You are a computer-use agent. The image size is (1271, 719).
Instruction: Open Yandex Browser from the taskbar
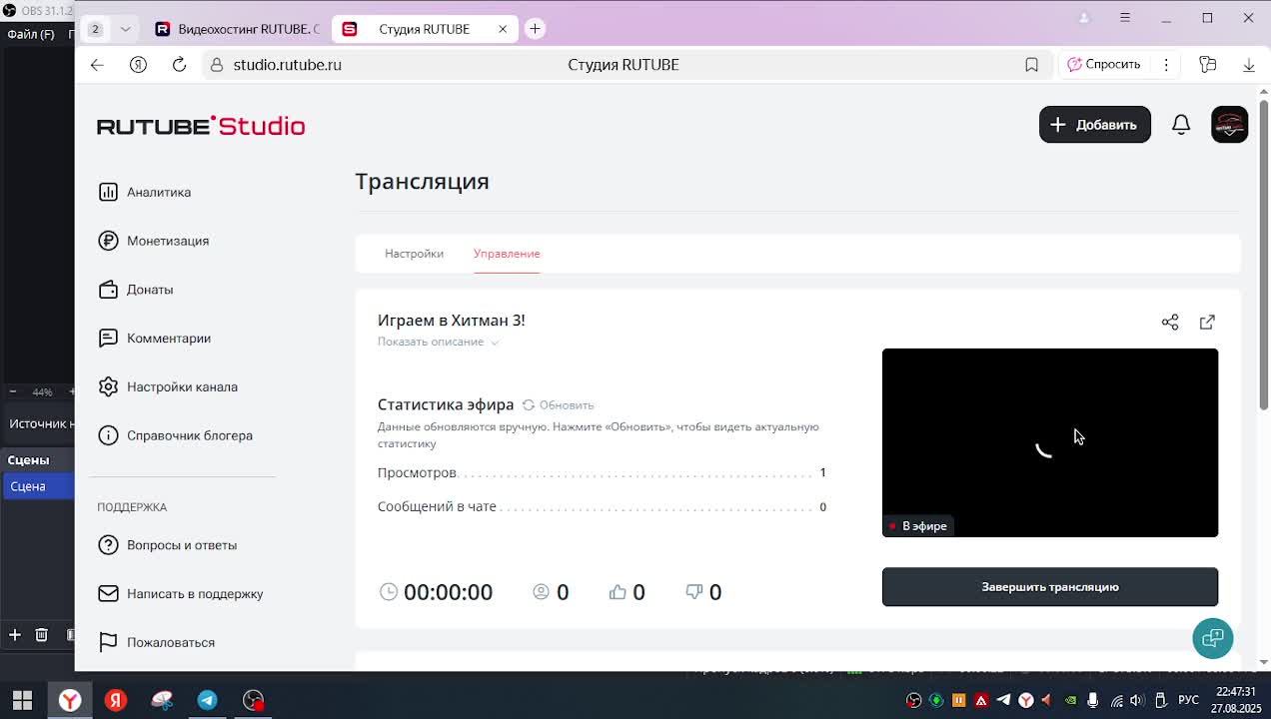pyautogui.click(x=70, y=700)
